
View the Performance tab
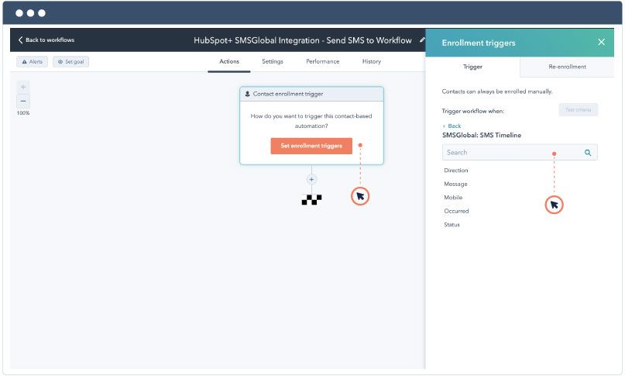click(322, 61)
